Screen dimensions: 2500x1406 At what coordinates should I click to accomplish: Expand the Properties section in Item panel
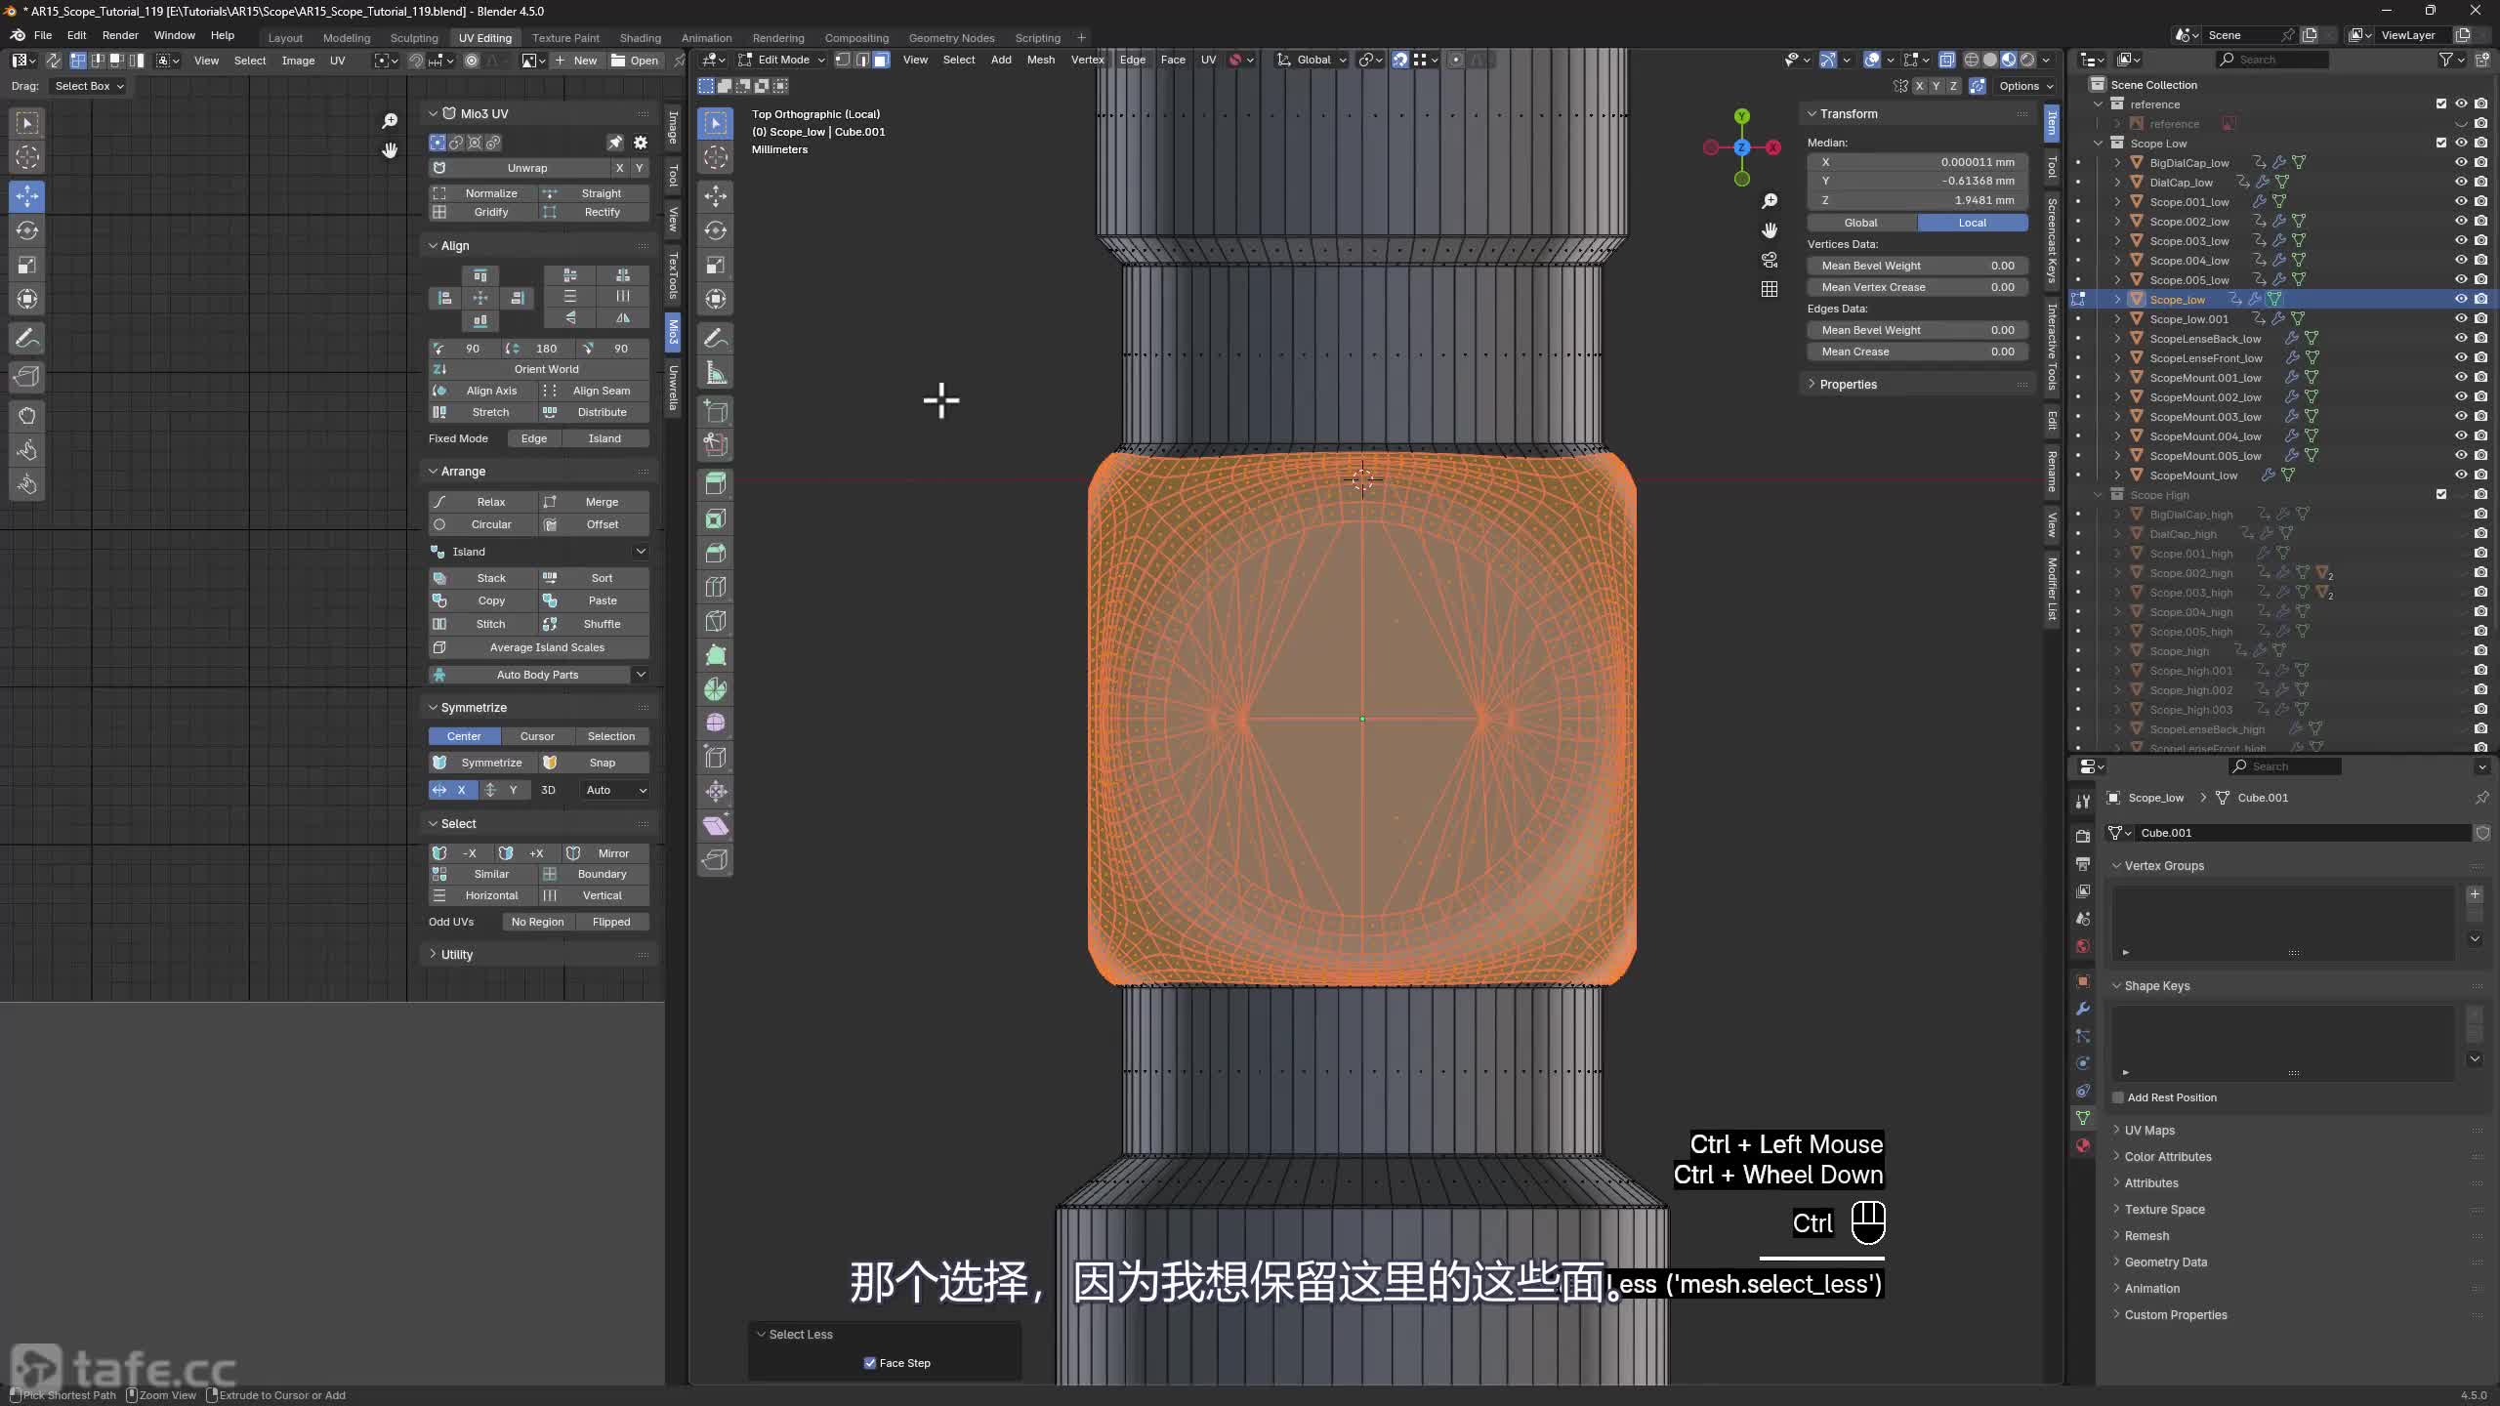[x=1848, y=385]
